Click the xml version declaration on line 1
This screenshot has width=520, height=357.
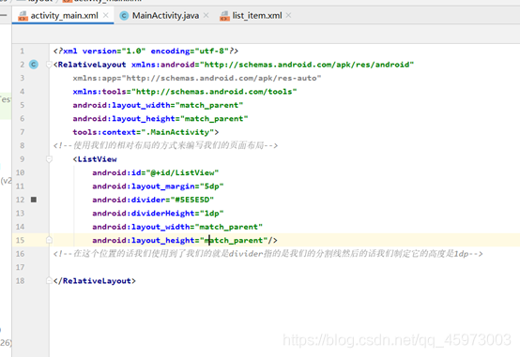(x=145, y=51)
